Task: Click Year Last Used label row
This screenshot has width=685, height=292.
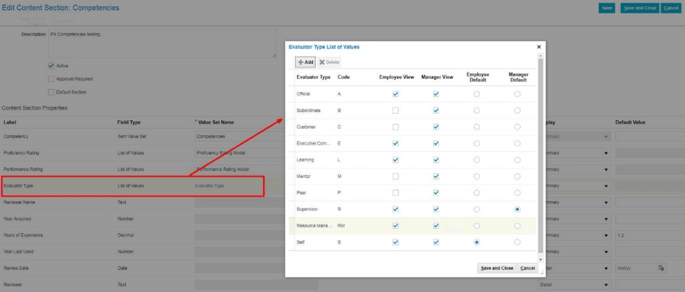Action: (18, 252)
